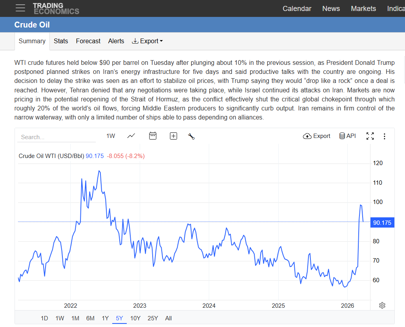405x327 pixels.
Task: Select the 5Y time range
Action: tap(119, 318)
